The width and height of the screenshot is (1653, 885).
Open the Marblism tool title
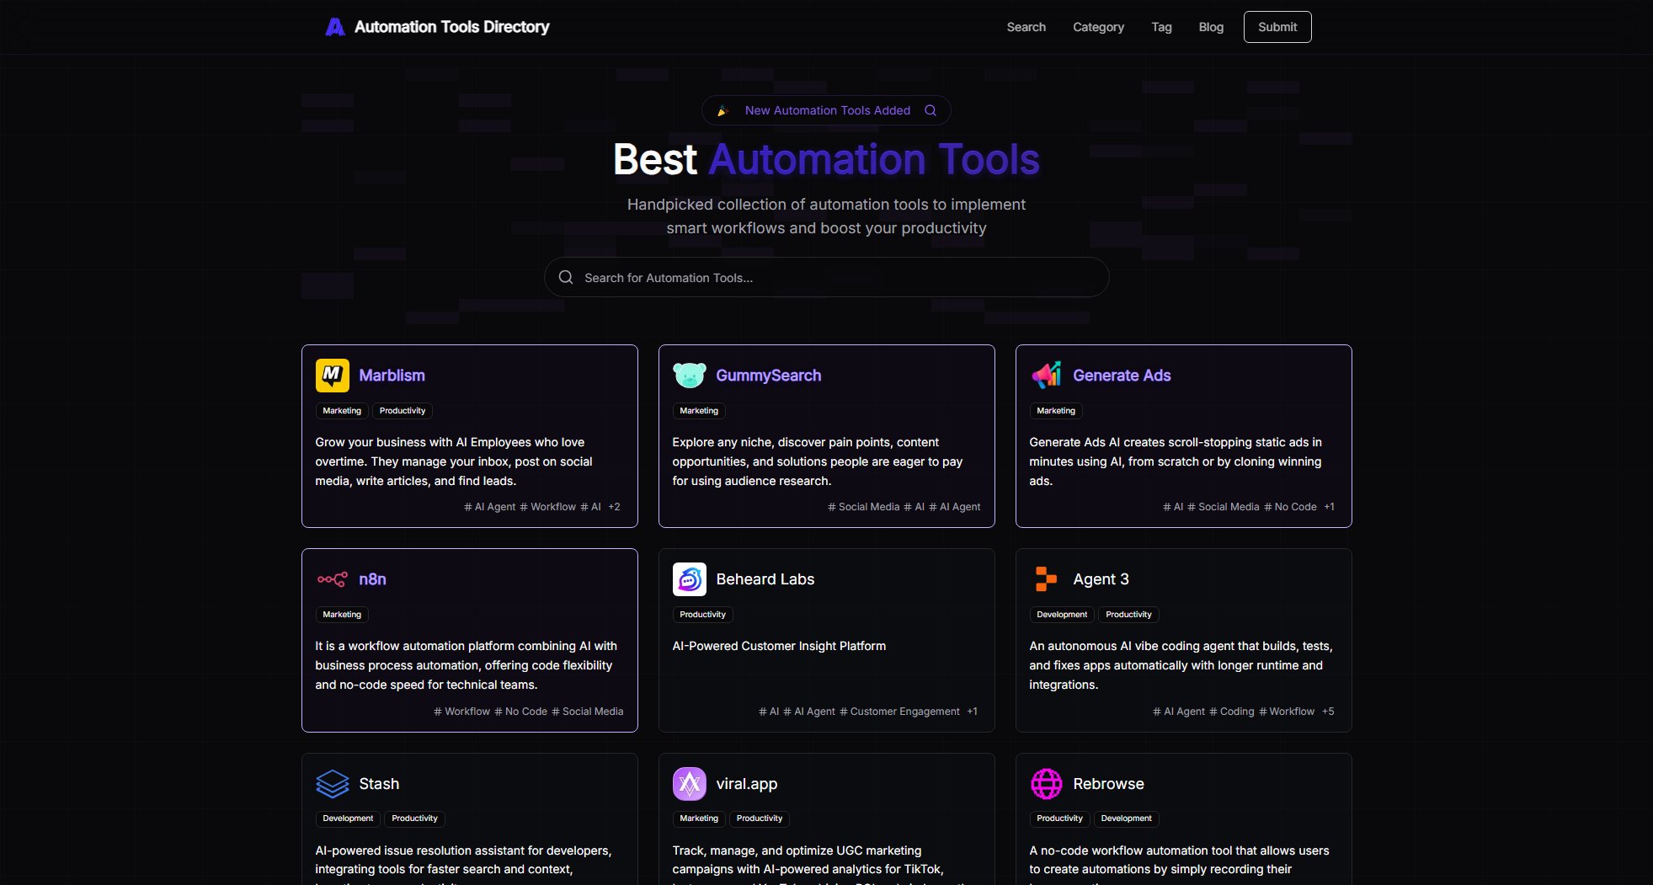392,376
